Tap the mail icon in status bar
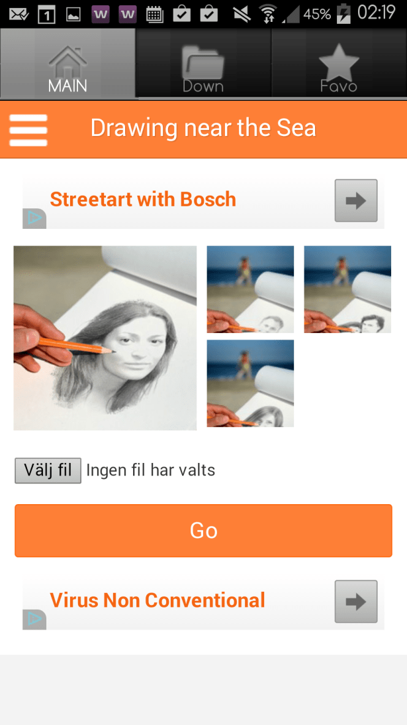 [19, 15]
